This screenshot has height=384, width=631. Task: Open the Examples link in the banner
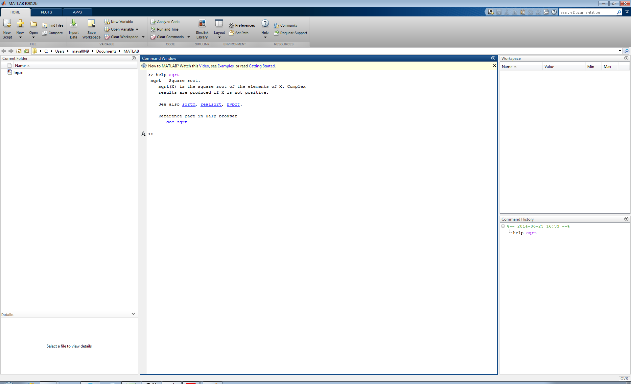tap(225, 66)
